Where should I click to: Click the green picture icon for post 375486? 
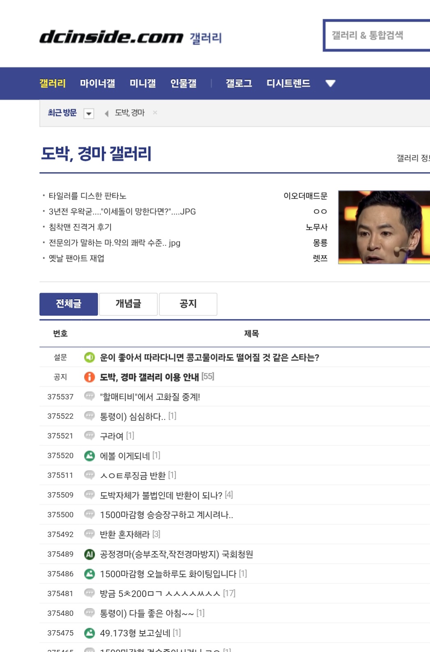89,574
